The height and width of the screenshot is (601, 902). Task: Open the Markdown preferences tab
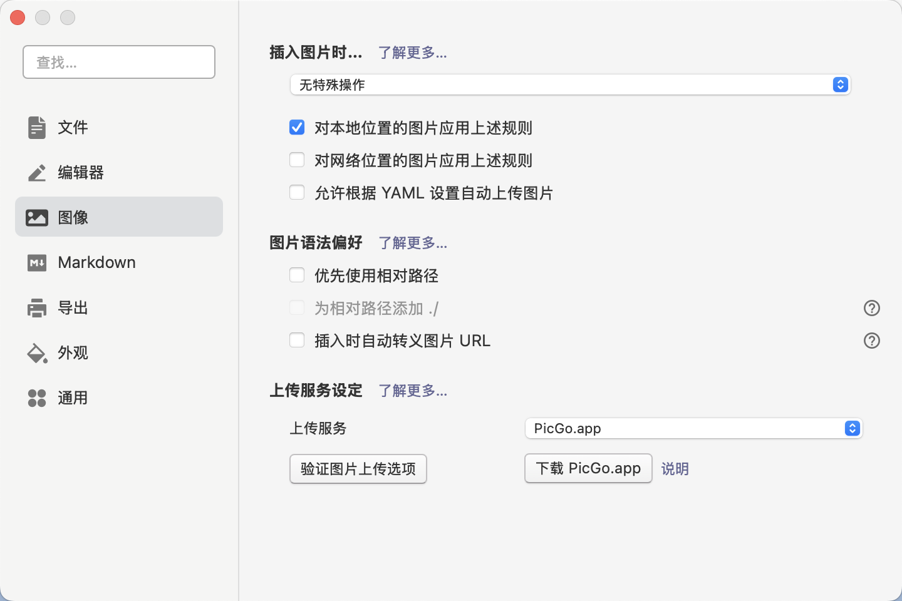tap(96, 263)
